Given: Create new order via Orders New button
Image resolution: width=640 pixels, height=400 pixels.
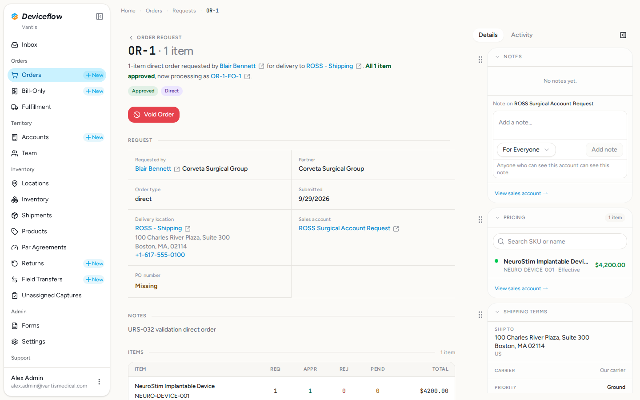Looking at the screenshot, I should [x=94, y=75].
